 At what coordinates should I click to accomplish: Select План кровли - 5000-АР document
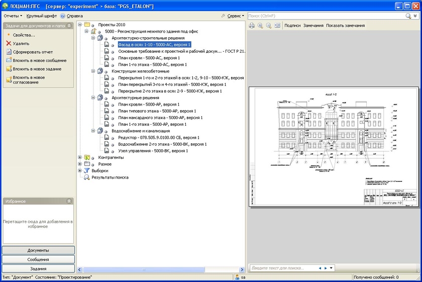(x=148, y=104)
